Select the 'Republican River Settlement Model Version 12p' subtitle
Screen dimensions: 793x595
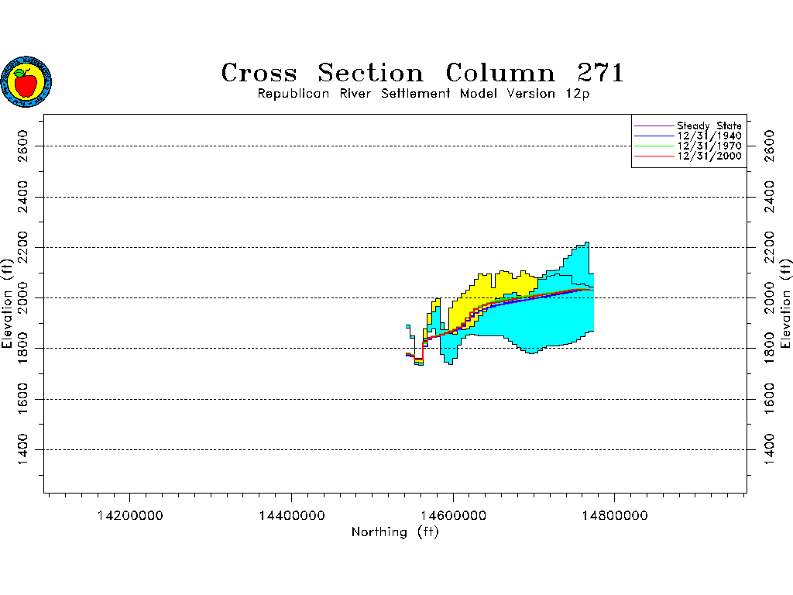point(424,94)
